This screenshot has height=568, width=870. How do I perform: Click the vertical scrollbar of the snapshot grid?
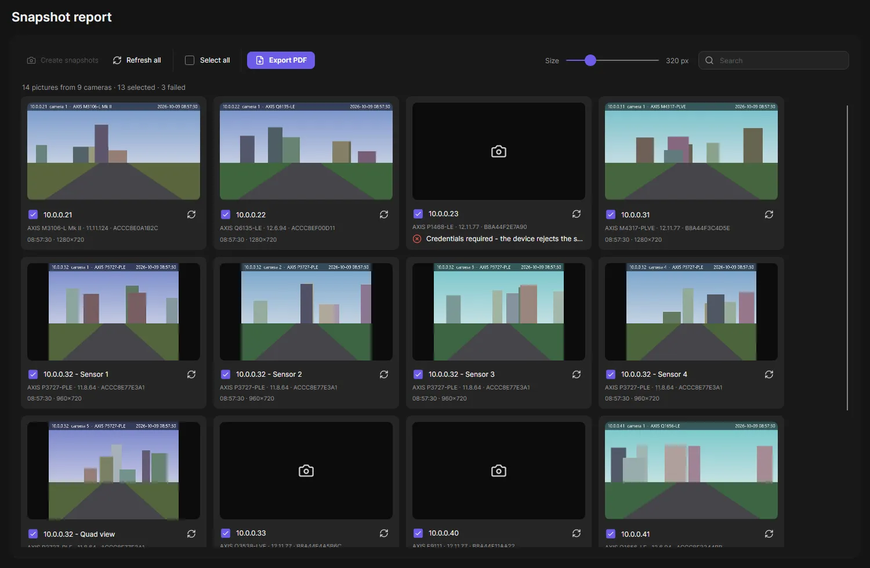(847, 258)
